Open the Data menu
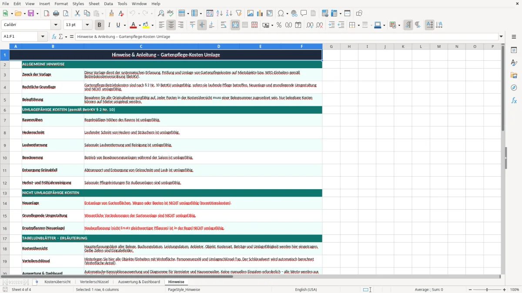 pyautogui.click(x=108, y=3)
